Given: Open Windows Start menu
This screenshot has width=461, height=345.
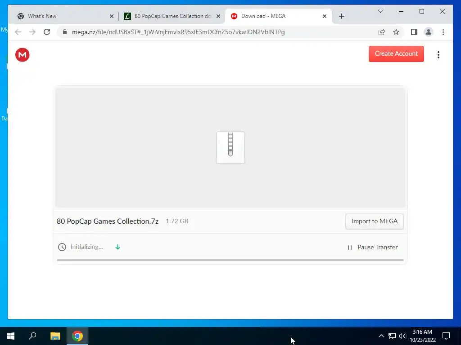Looking at the screenshot, I should pos(11,336).
